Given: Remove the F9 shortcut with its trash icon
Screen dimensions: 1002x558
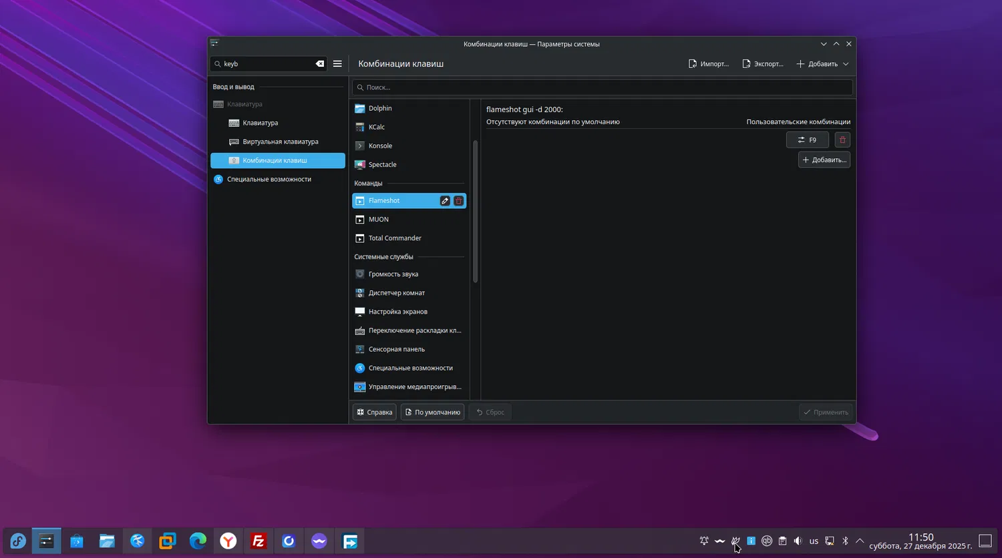Looking at the screenshot, I should (842, 140).
